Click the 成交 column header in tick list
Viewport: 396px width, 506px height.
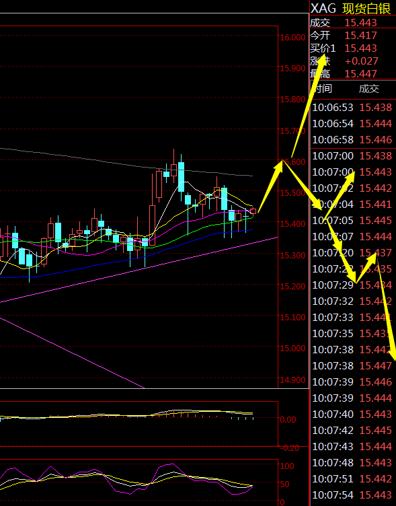coord(369,89)
